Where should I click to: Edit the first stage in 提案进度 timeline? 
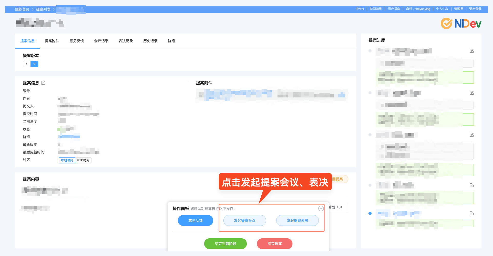point(472,51)
